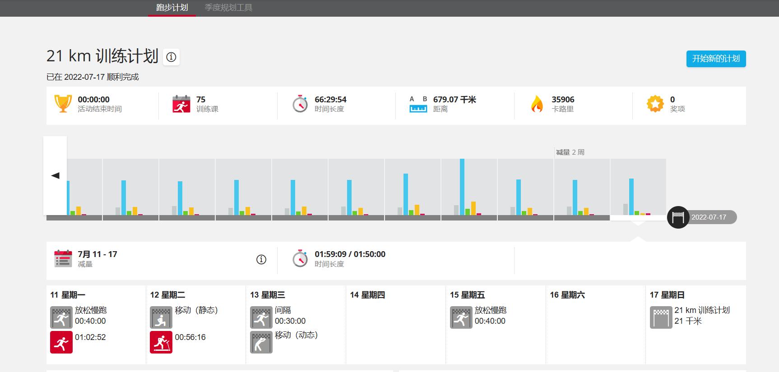This screenshot has height=372, width=779.
Task: Open Friday's 放松慢跑 session label
Action: [x=491, y=310]
